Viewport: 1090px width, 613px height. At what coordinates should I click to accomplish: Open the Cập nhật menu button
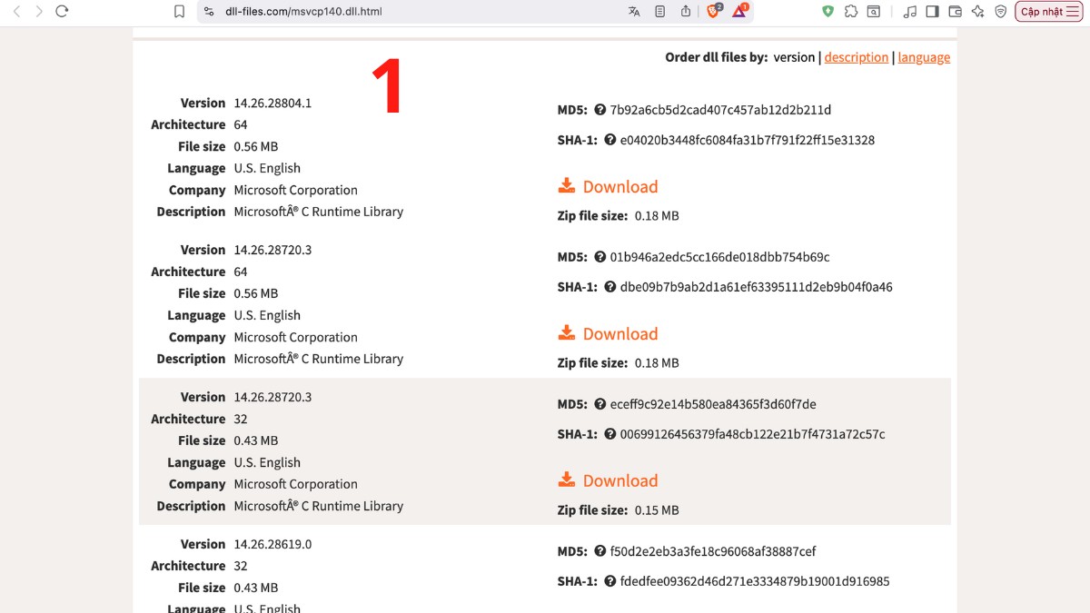[1048, 13]
